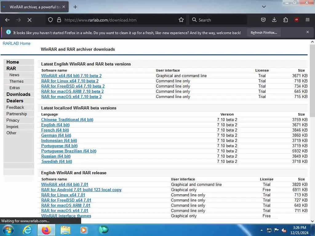
Task: Download WinRAR x64 (64 bit) 7.01 release
Action: (x=65, y=184)
